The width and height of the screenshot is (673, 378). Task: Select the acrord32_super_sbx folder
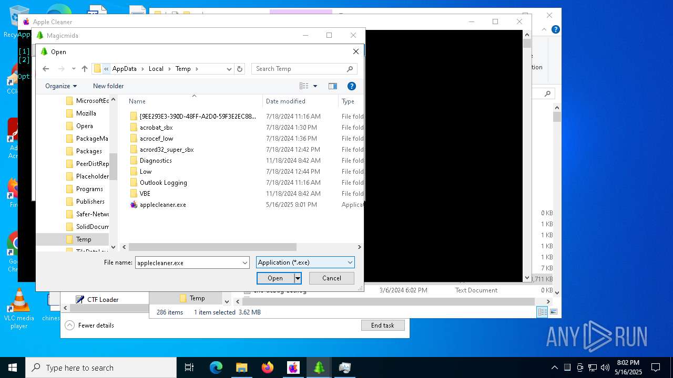(x=167, y=150)
